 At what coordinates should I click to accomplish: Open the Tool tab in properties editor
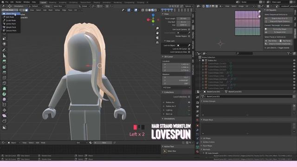(198, 97)
